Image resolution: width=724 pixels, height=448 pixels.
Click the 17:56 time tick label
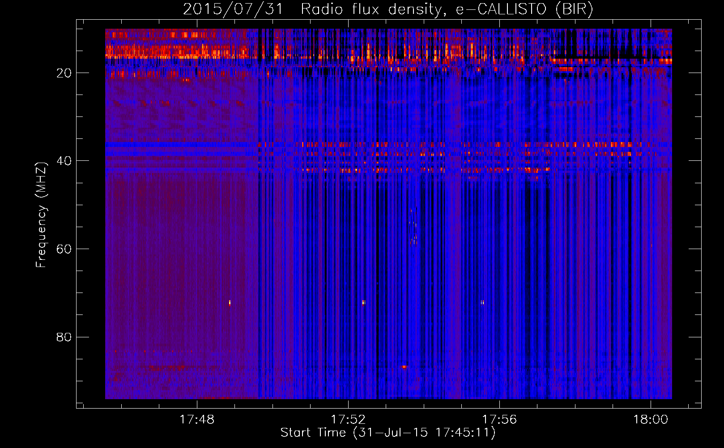(499, 419)
